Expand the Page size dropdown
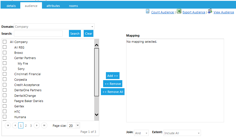 (77, 126)
